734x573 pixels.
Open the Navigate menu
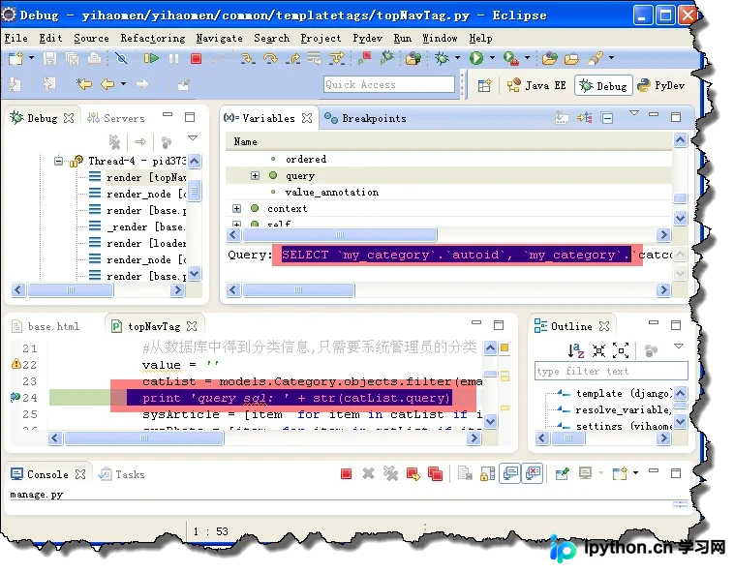[x=219, y=38]
